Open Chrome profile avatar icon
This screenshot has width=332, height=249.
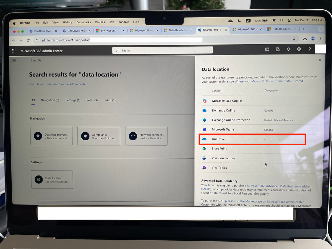(x=313, y=38)
